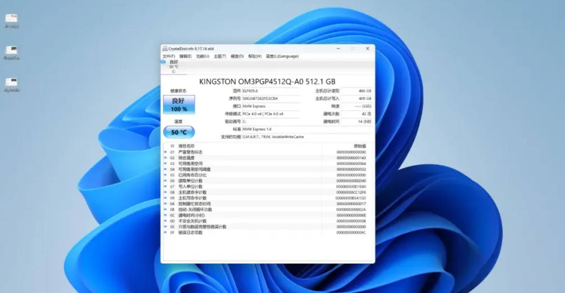This screenshot has height=293, width=565.
Task: Click the 标准 field showing NVM Express 1.4
Action: coord(307,129)
